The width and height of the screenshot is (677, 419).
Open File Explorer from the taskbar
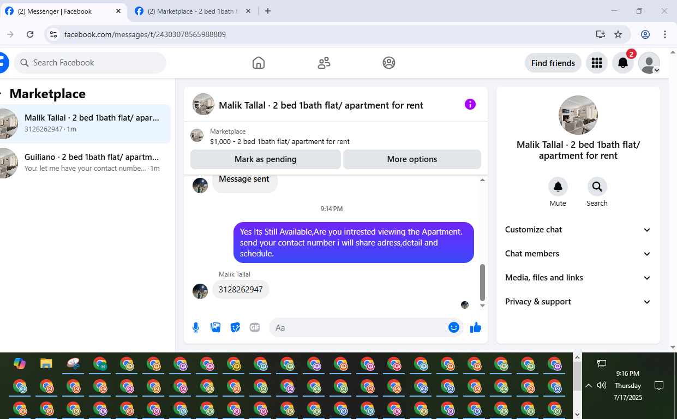(46, 363)
